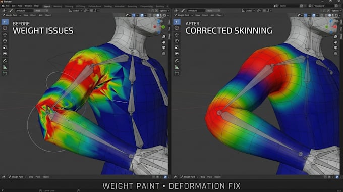This screenshot has width=343, height=192.
Task: Expand Options dropdown in right viewport header
Action: pos(336,11)
